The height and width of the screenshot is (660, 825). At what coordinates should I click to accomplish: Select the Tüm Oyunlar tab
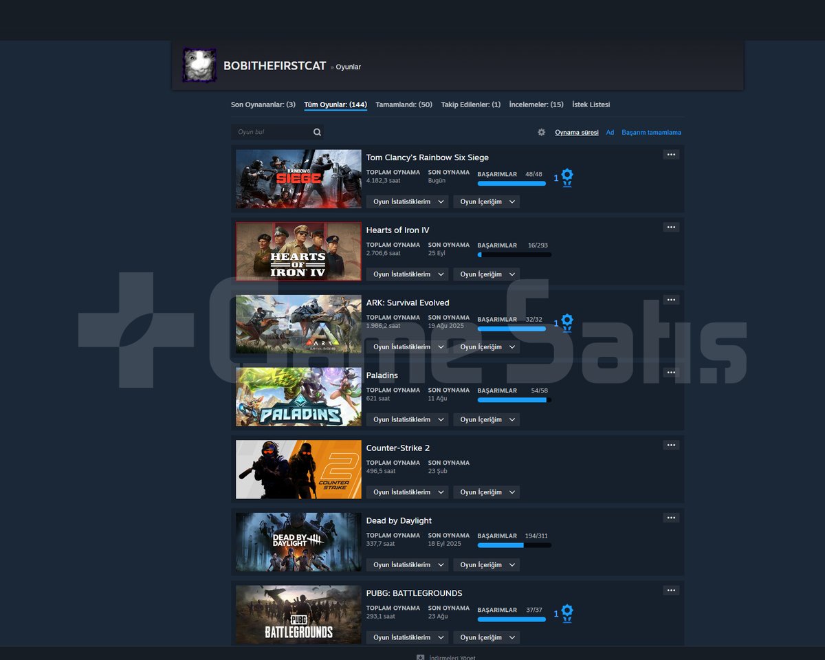point(335,104)
